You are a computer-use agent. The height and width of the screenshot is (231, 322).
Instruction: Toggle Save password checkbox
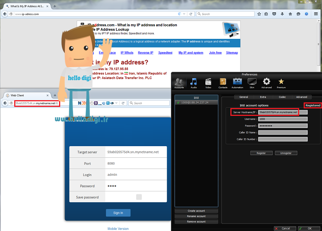pyautogui.click(x=139, y=197)
